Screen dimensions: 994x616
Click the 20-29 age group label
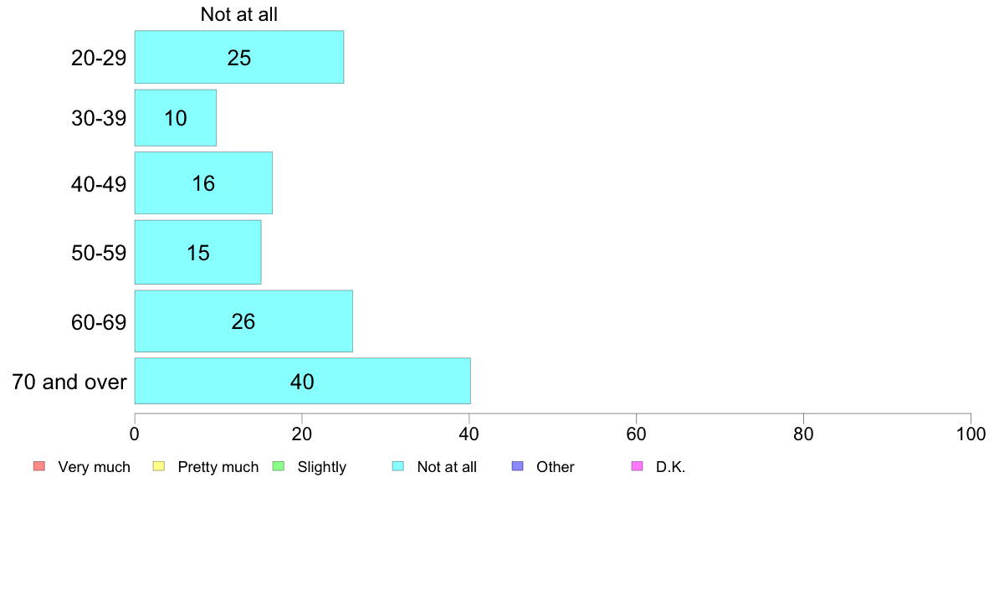click(99, 58)
